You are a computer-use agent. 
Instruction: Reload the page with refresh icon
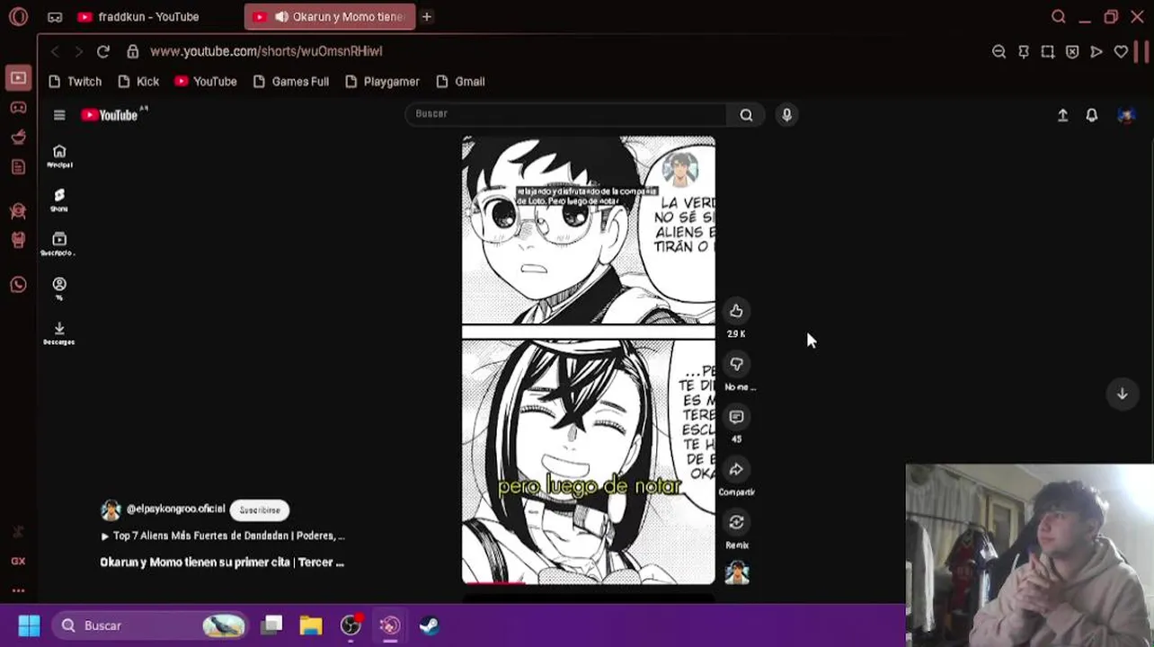pyautogui.click(x=103, y=52)
